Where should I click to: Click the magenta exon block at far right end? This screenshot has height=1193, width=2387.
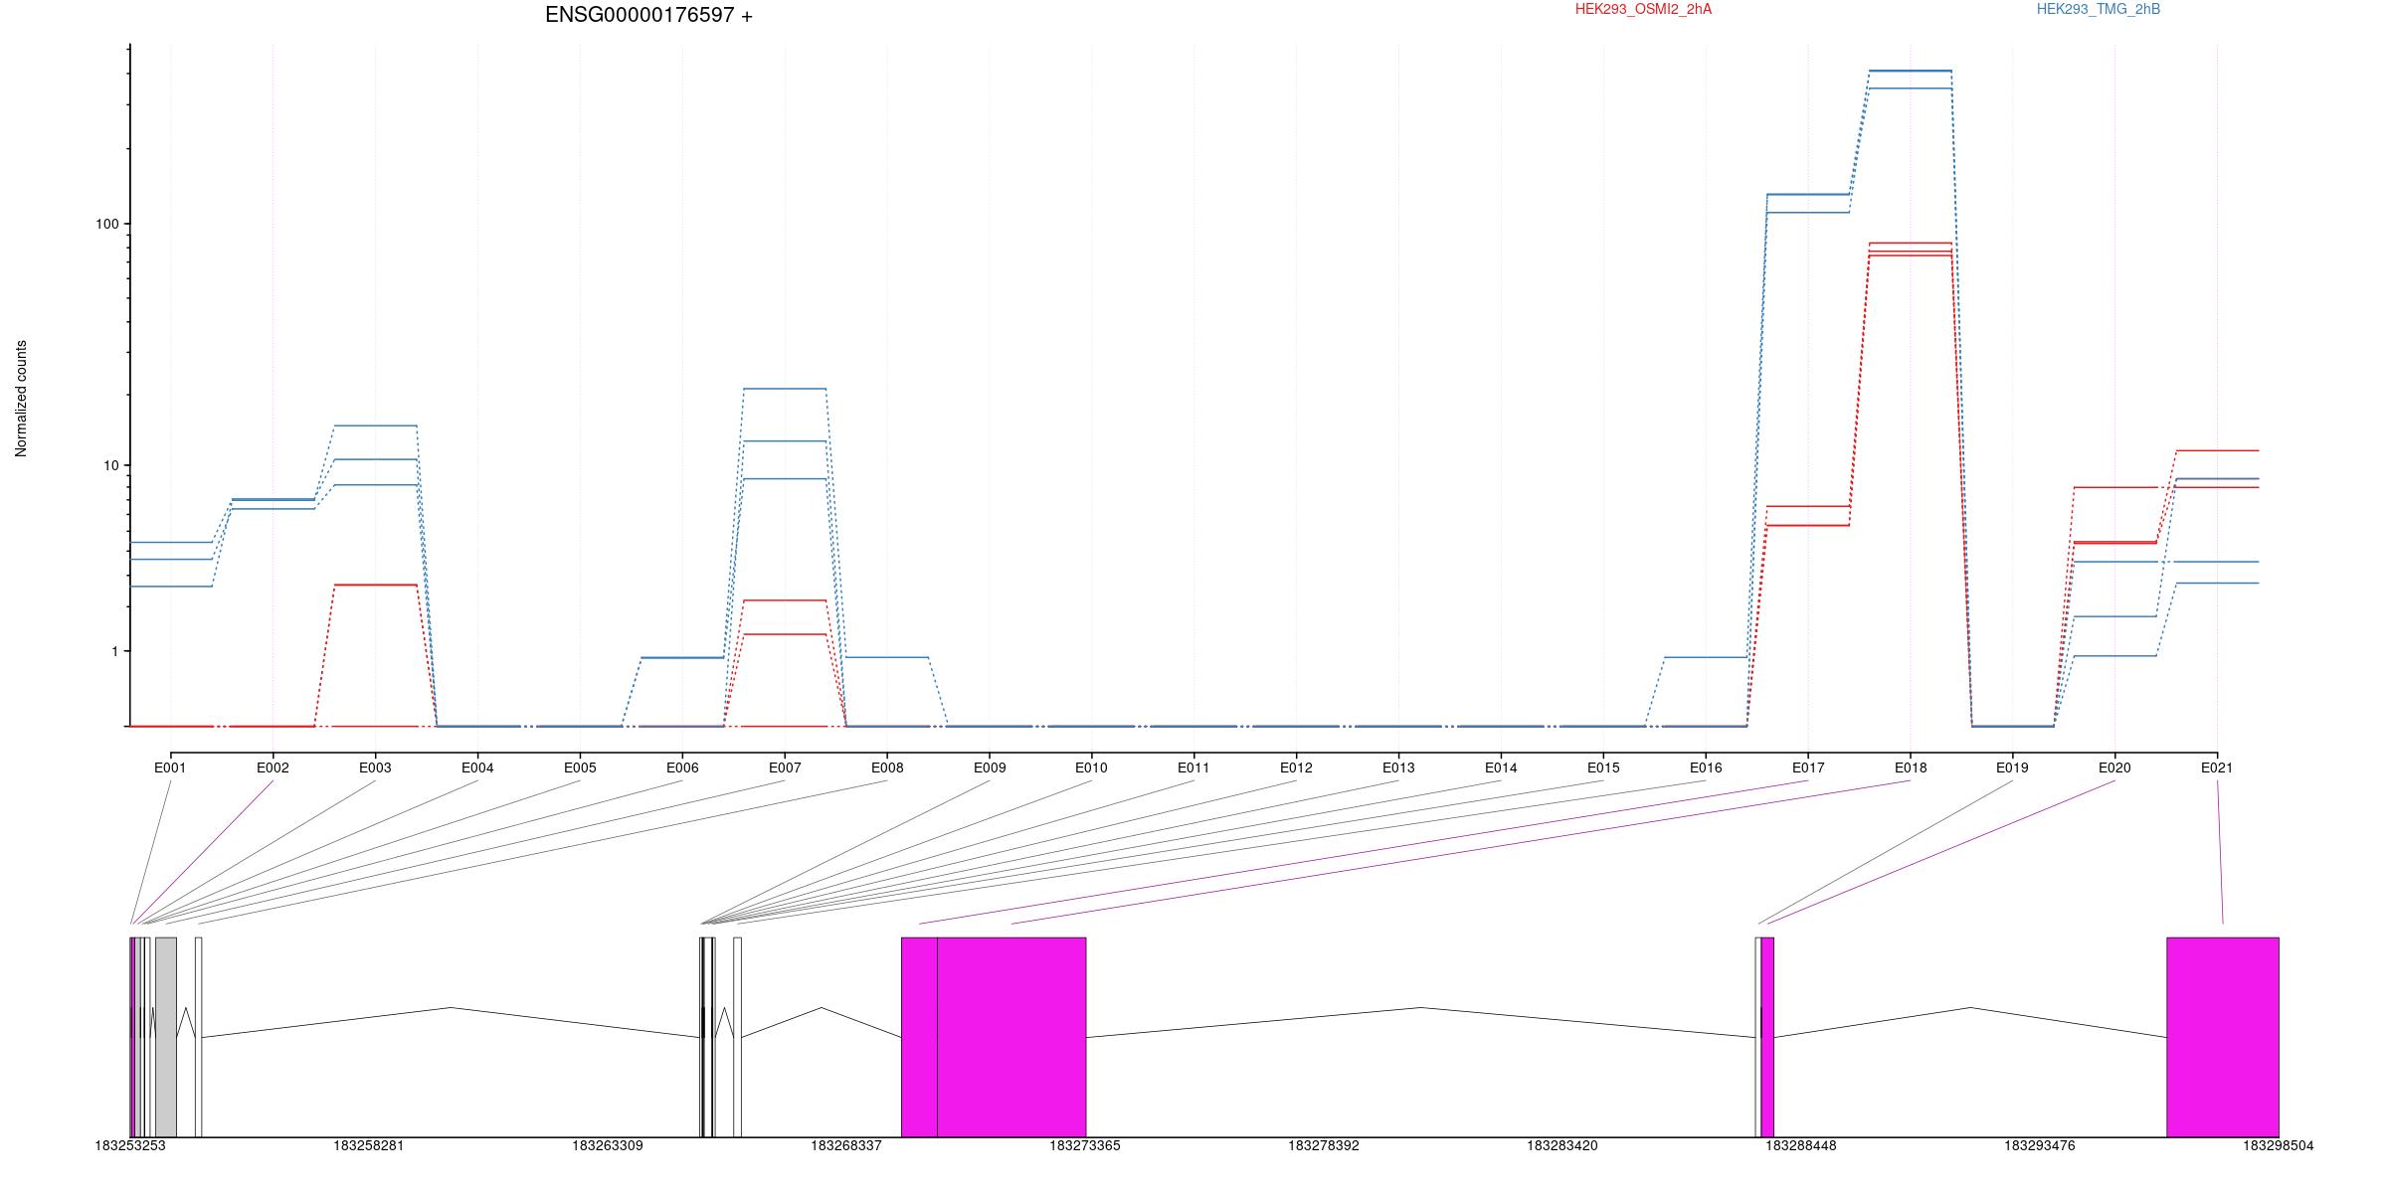2223,1037
